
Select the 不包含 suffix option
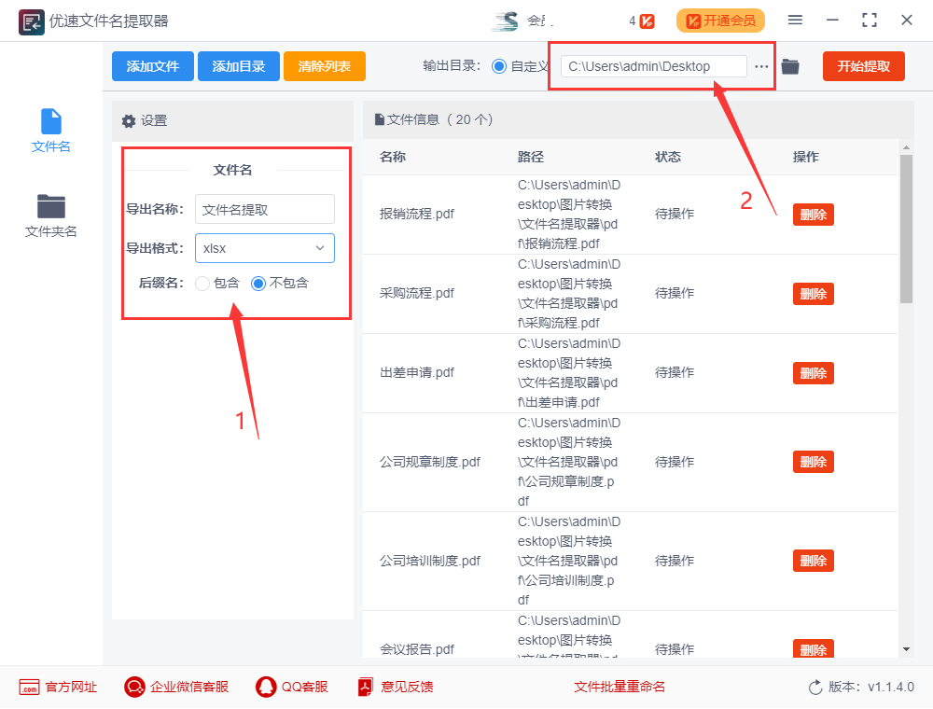(x=260, y=284)
